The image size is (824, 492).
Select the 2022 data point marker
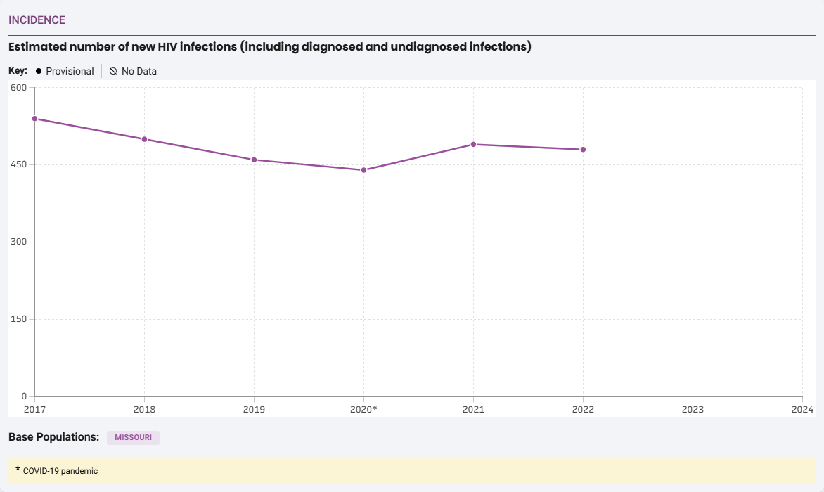(x=583, y=148)
